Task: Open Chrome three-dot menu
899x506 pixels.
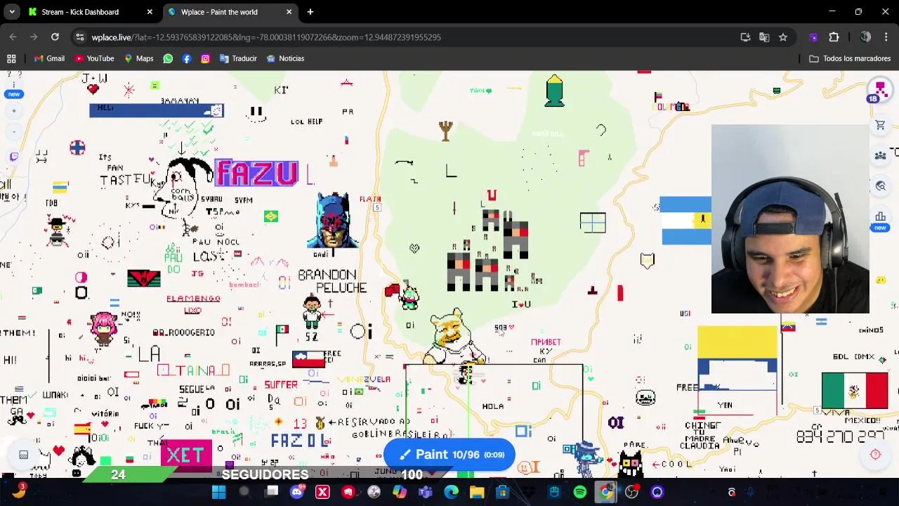Action: pyautogui.click(x=886, y=37)
